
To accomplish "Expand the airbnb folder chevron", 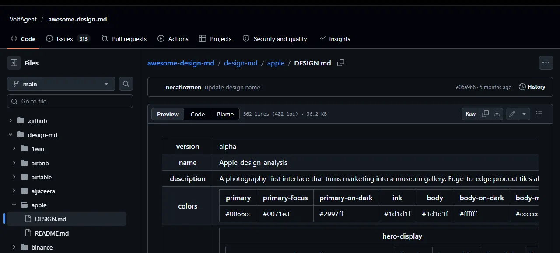I will pos(14,163).
